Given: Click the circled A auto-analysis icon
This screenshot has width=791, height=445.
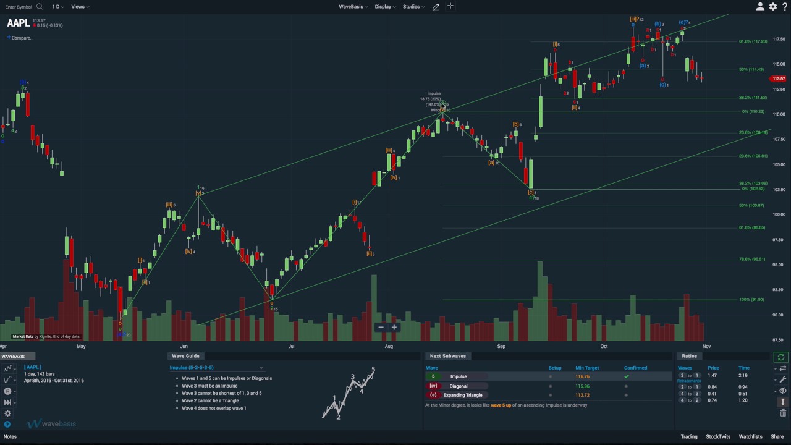Looking at the screenshot, I should (x=7, y=391).
